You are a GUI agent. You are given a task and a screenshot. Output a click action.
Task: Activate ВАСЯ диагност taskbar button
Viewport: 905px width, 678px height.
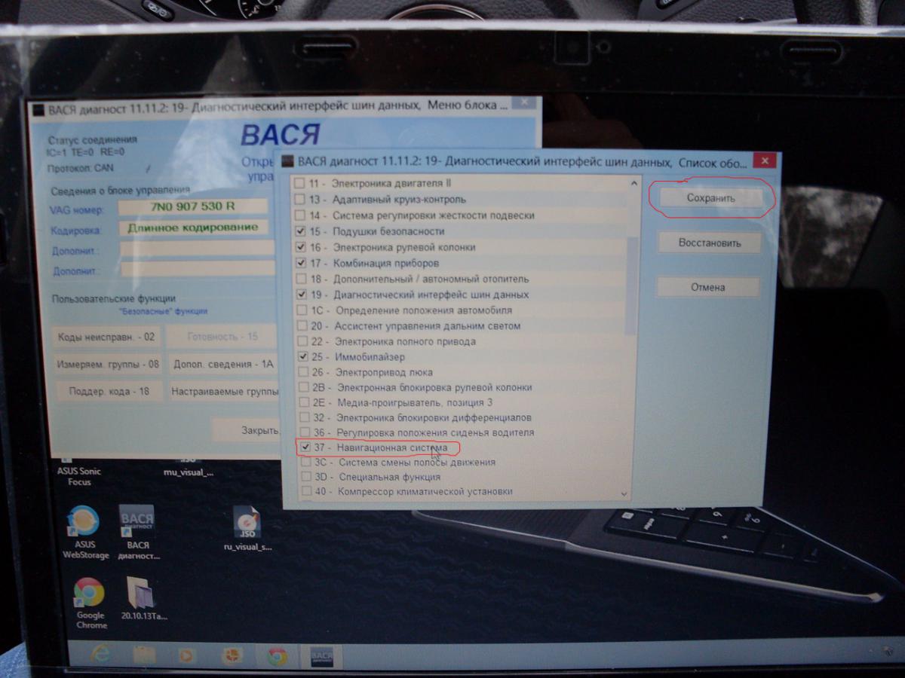[x=321, y=658]
